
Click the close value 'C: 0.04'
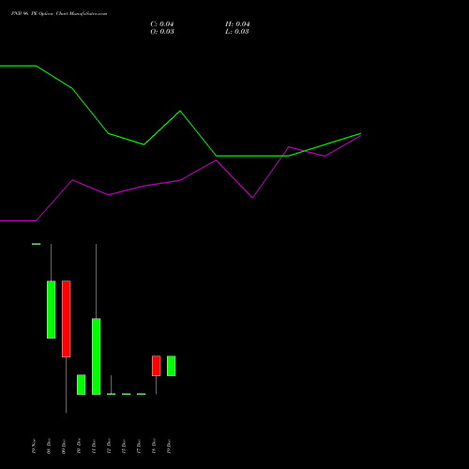(162, 24)
